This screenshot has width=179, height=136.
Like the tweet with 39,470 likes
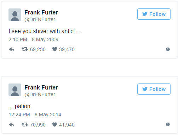pyautogui.click(x=54, y=49)
